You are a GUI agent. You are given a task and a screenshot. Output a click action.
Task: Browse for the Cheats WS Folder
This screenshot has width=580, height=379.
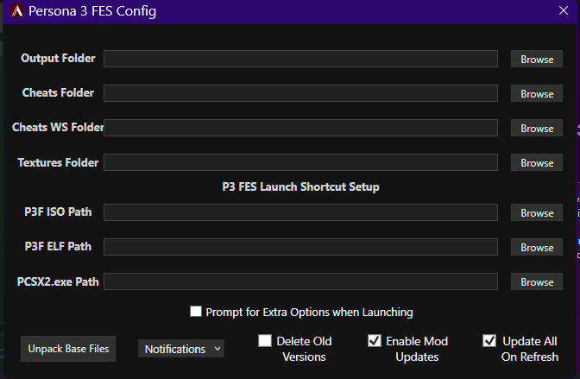click(537, 128)
